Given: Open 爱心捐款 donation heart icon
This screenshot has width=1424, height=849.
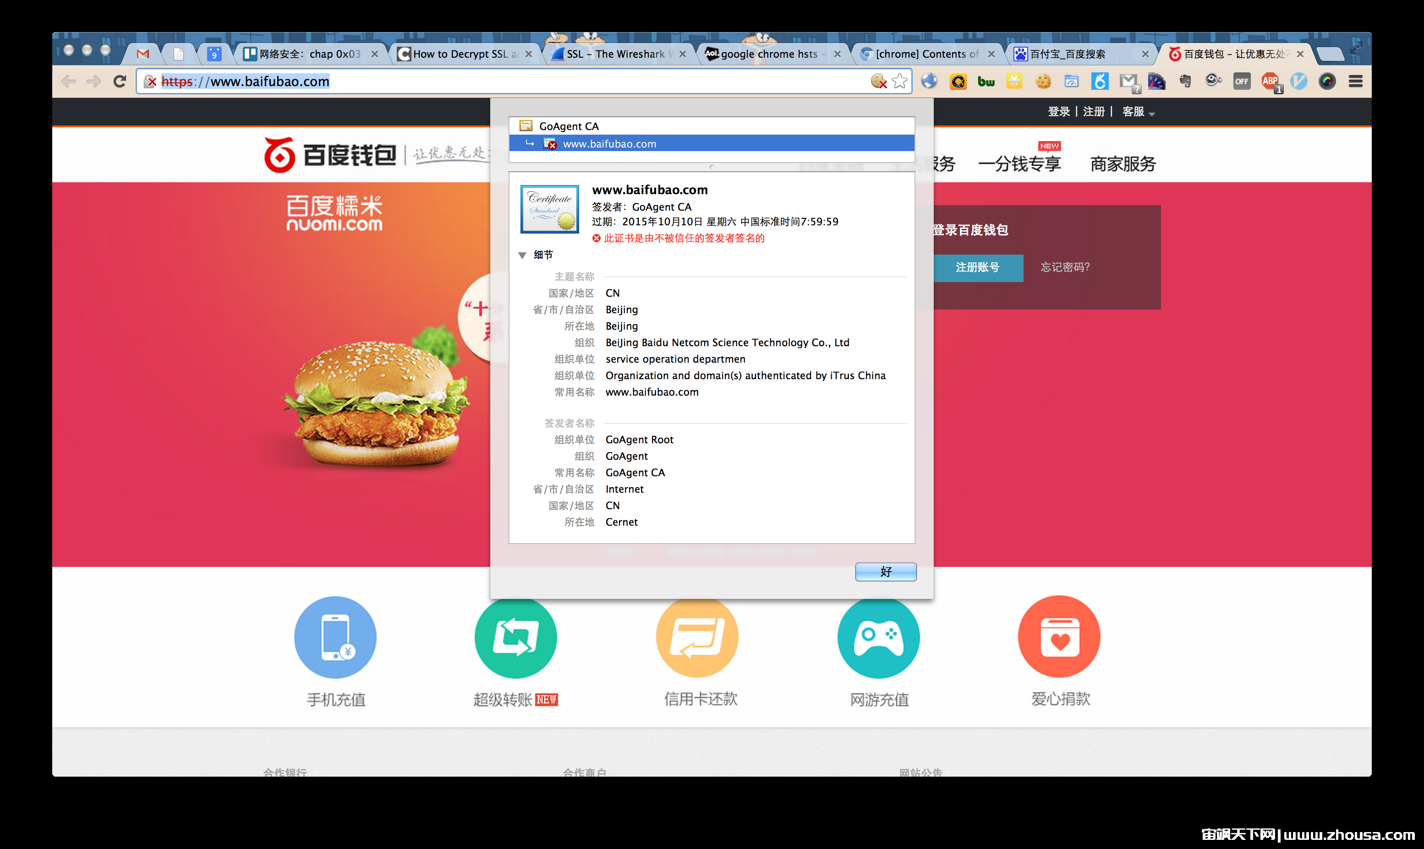Looking at the screenshot, I should pos(1059,637).
